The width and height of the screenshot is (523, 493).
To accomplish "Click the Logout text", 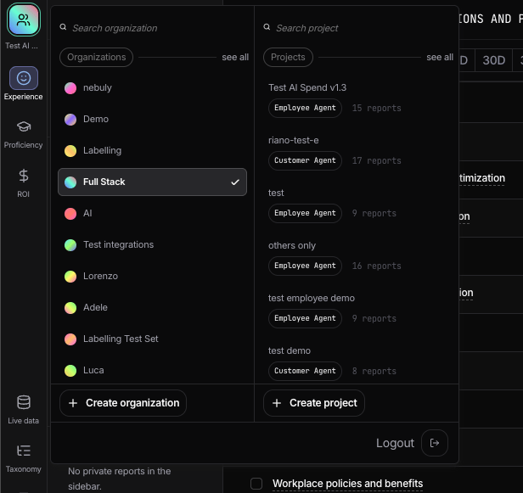I will [395, 443].
